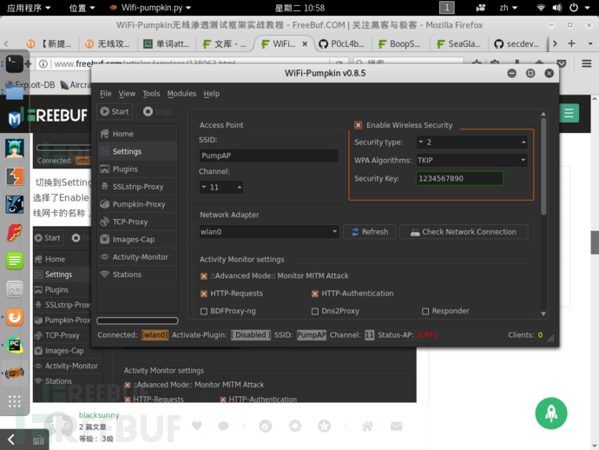Open Plugins icon in WiFi-Pumpkin sidebar
This screenshot has width=599, height=450.
tap(105, 169)
